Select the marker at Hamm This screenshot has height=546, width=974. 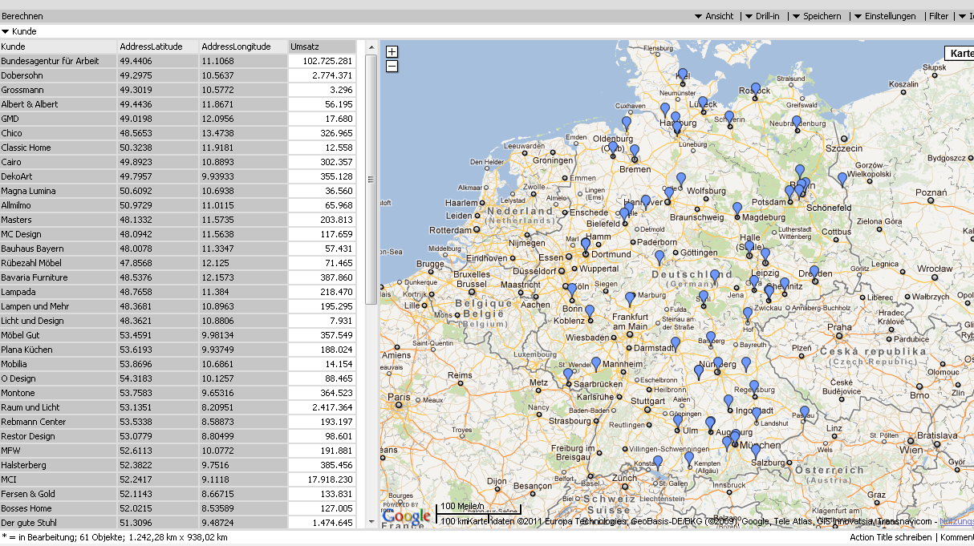pyautogui.click(x=586, y=246)
